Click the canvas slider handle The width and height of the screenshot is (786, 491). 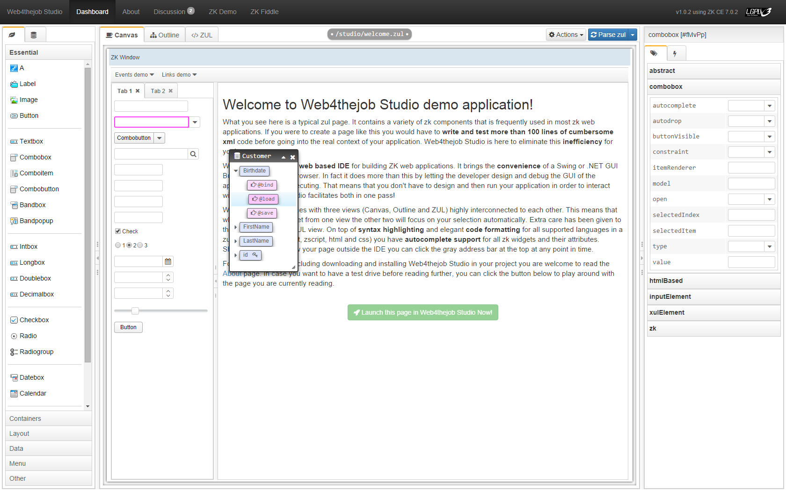[135, 310]
